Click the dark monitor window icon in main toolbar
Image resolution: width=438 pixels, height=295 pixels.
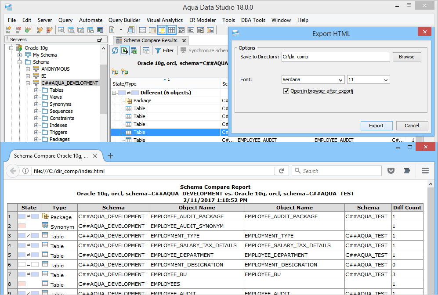click(x=100, y=29)
